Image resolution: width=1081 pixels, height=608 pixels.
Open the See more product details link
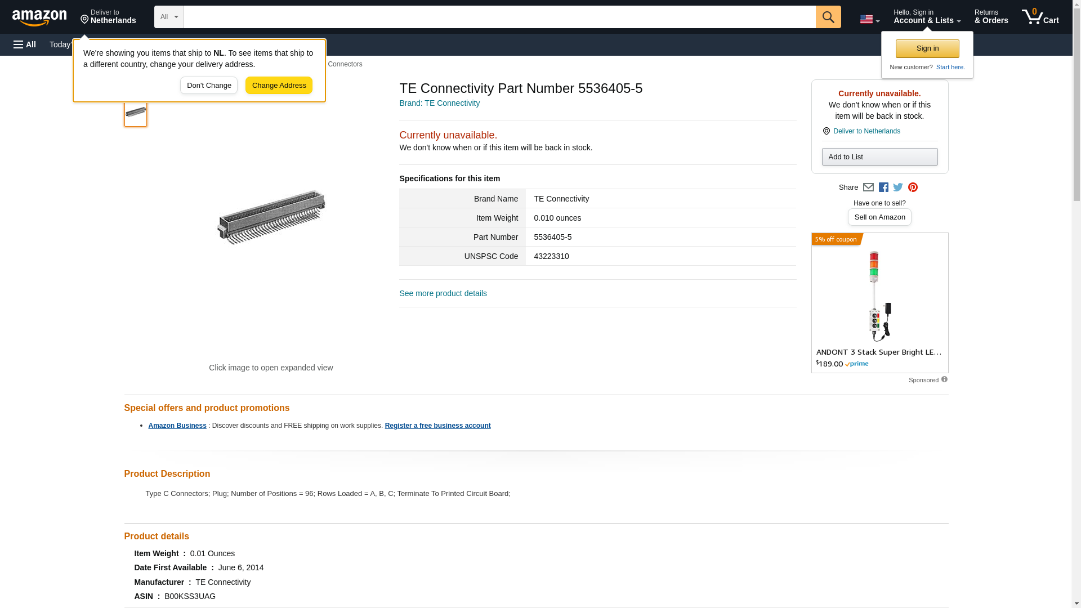[443, 293]
